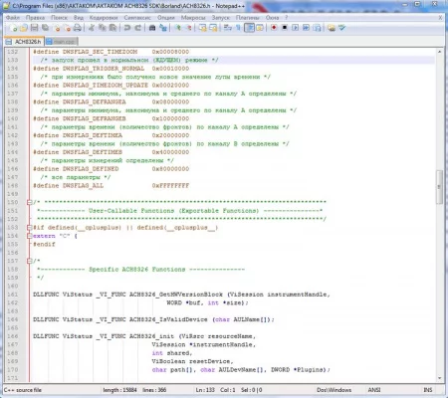Open the ? help menu

click(287, 18)
